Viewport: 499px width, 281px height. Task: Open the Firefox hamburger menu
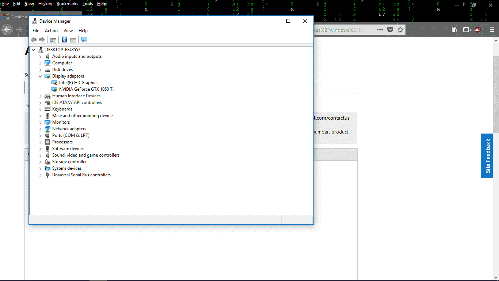tap(492, 30)
